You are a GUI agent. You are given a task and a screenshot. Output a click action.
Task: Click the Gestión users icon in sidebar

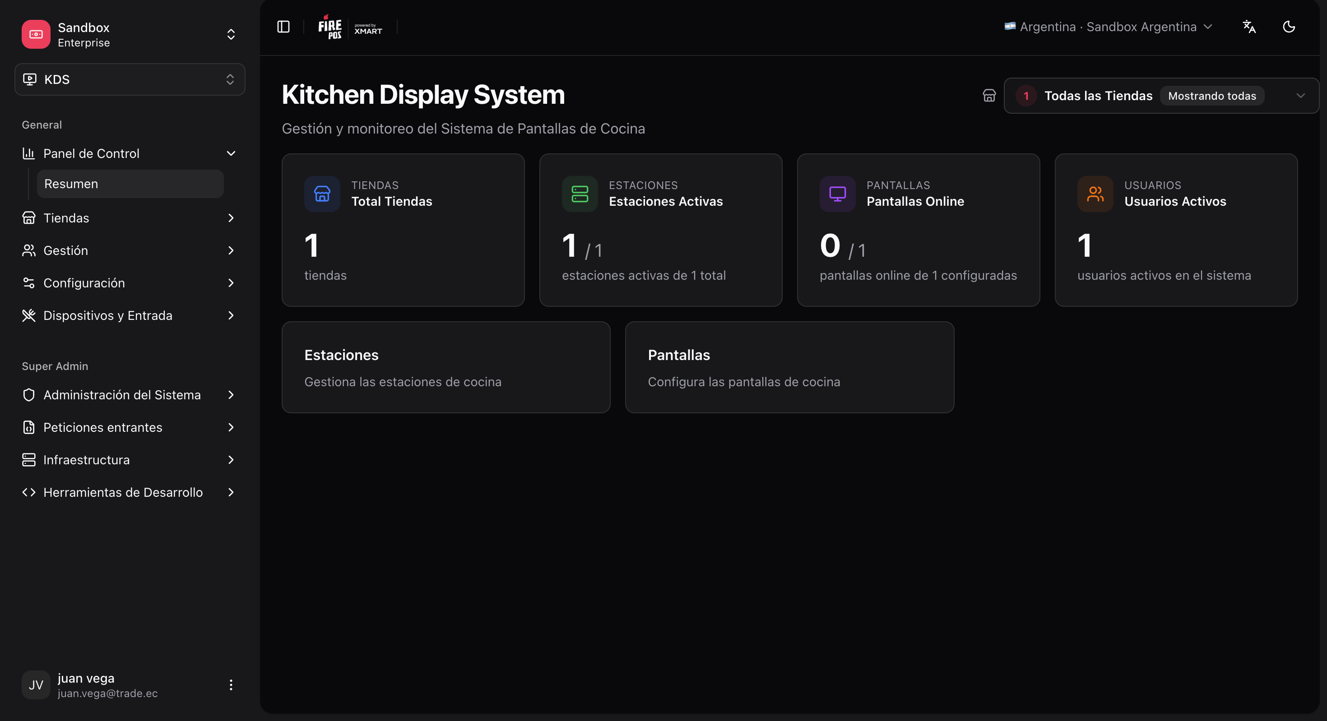click(x=29, y=250)
